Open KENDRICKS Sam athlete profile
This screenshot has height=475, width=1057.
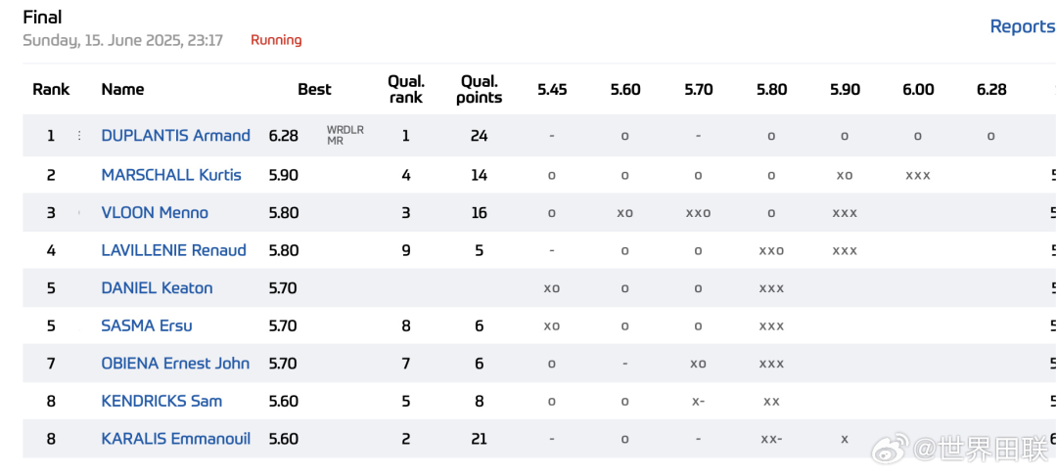(161, 401)
